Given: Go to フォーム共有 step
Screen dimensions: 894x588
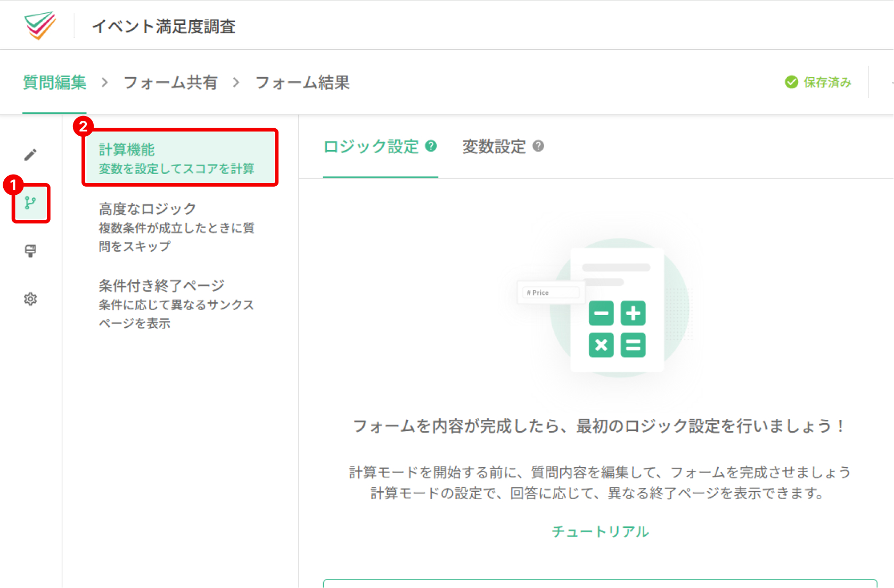Looking at the screenshot, I should [x=170, y=82].
